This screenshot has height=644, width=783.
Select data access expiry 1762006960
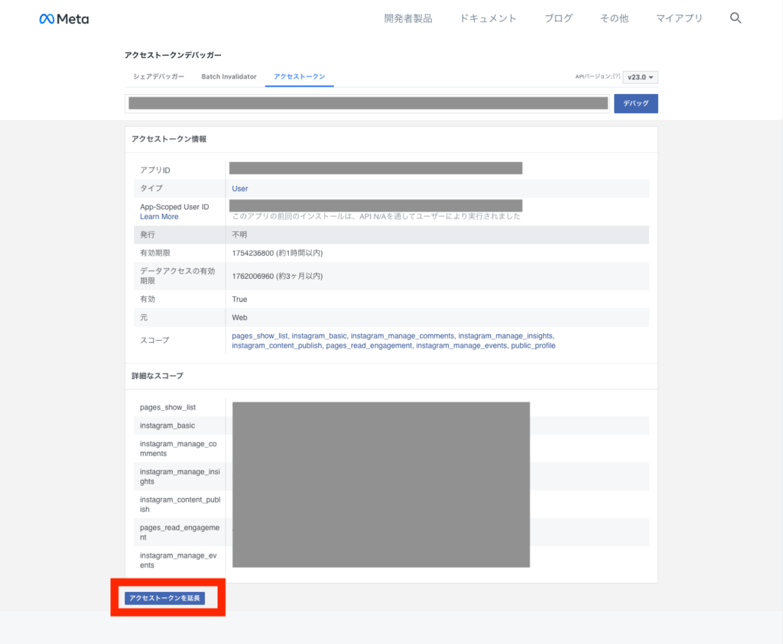coord(252,276)
